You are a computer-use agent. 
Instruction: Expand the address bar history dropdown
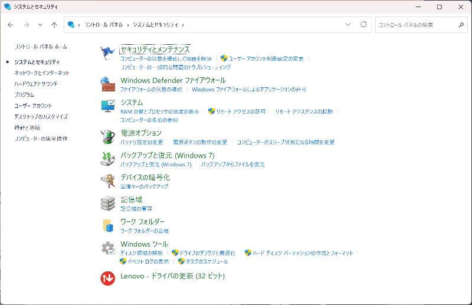tap(348, 24)
